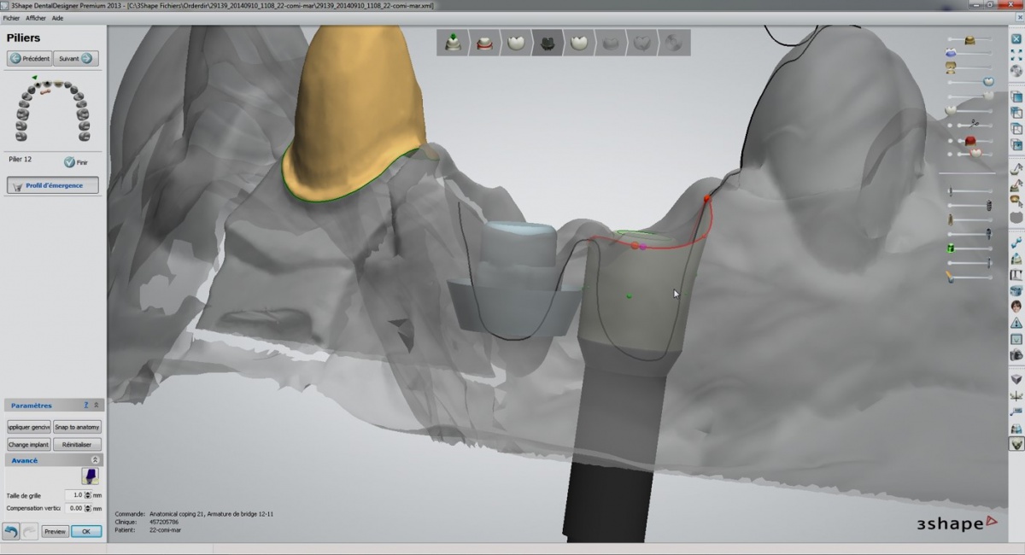Click the Snap to anatomy button
Image resolution: width=1025 pixels, height=555 pixels.
(x=77, y=427)
